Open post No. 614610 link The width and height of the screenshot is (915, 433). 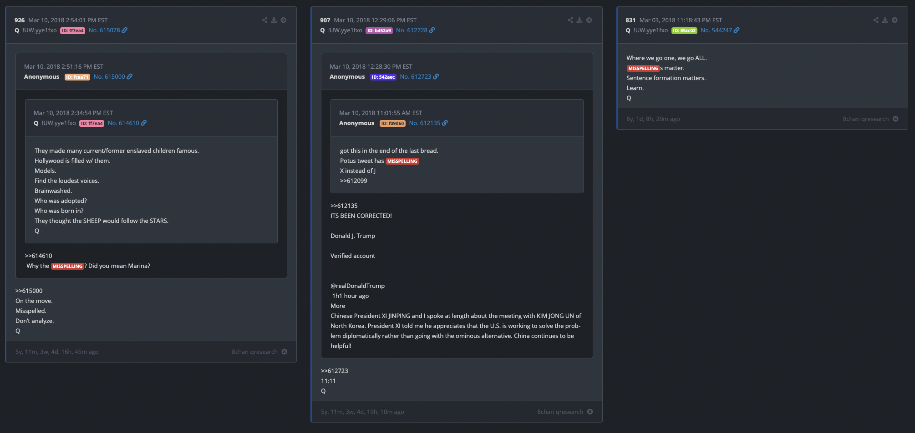(123, 123)
